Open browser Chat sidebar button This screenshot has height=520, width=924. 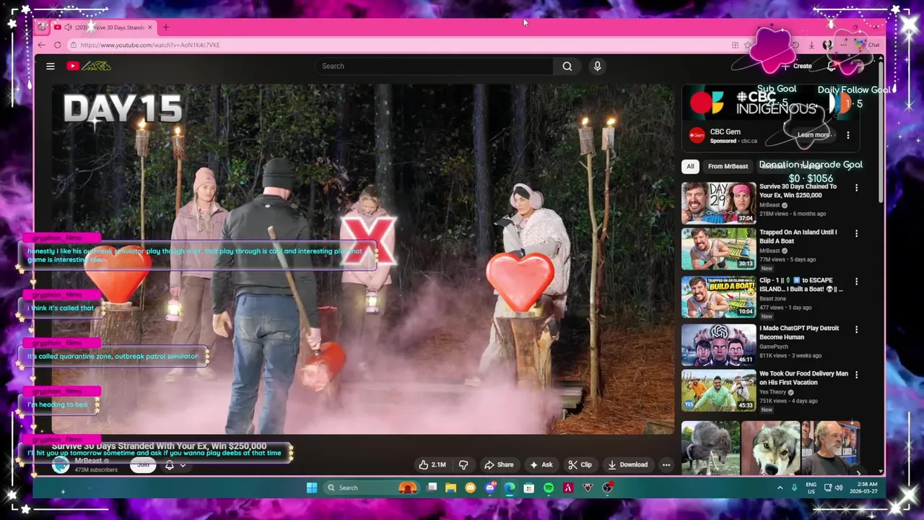868,45
